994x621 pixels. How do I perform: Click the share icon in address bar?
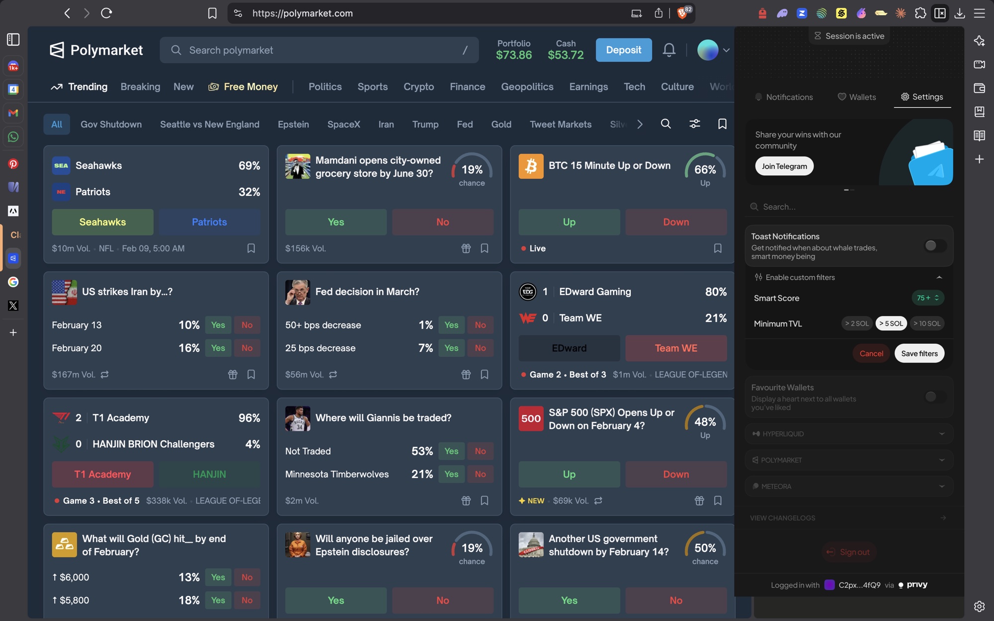659,13
